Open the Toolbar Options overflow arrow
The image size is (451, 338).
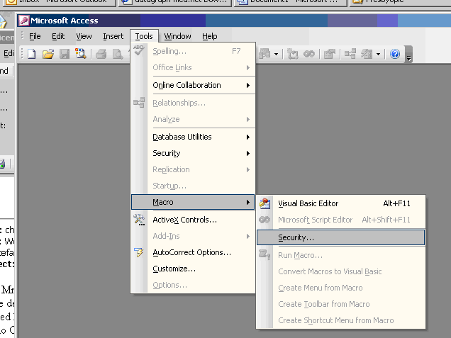pyautogui.click(x=408, y=55)
